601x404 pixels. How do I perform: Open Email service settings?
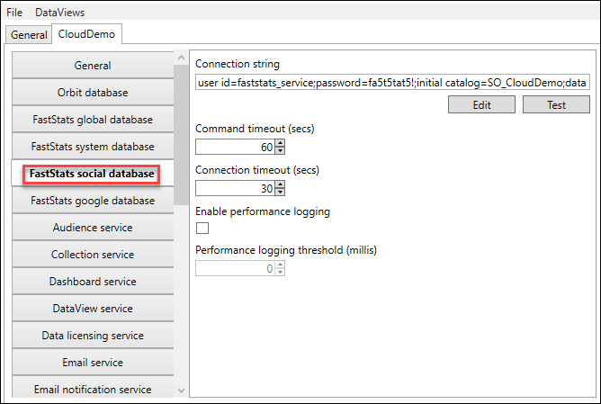coord(93,363)
